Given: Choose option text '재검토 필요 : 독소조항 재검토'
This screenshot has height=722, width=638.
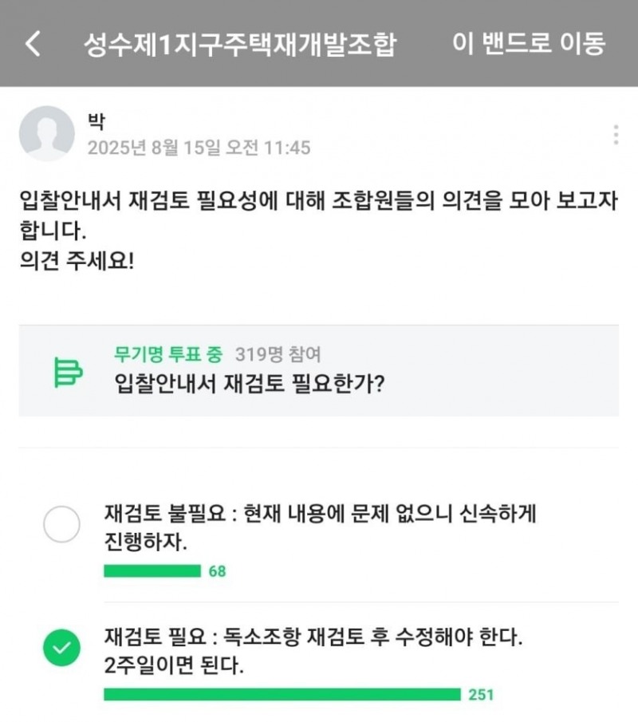Looking at the screenshot, I should coord(314,638).
